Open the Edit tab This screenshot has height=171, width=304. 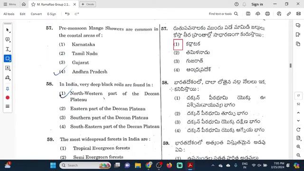point(22,14)
